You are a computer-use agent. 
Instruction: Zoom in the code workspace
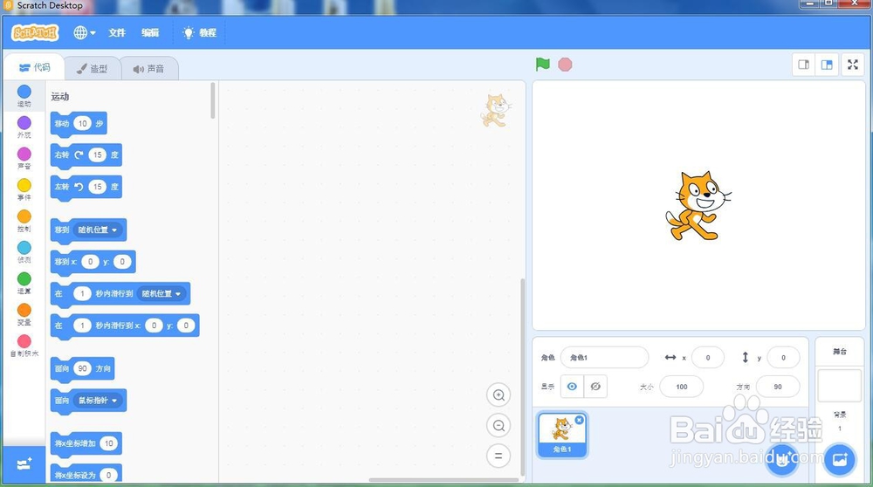pos(498,395)
